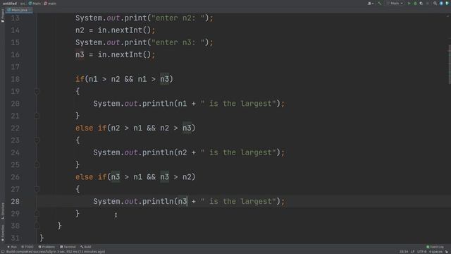
Task: Open the Favorites tool window sidebar tab
Action: pyautogui.click(x=2, y=234)
